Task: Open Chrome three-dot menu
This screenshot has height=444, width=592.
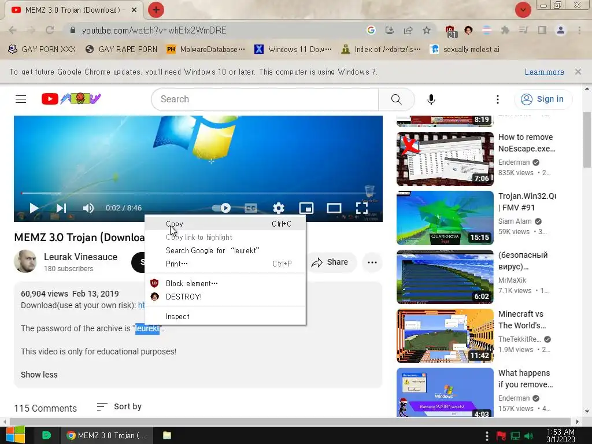Action: click(579, 30)
